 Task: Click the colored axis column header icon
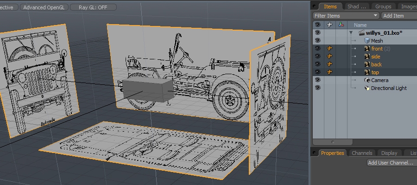click(341, 25)
